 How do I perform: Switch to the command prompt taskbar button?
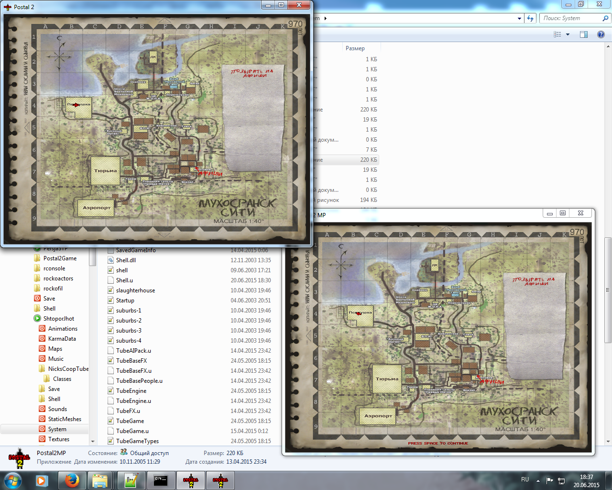(x=161, y=480)
